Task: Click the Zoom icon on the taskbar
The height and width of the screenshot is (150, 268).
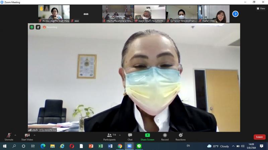Action: [129, 146]
